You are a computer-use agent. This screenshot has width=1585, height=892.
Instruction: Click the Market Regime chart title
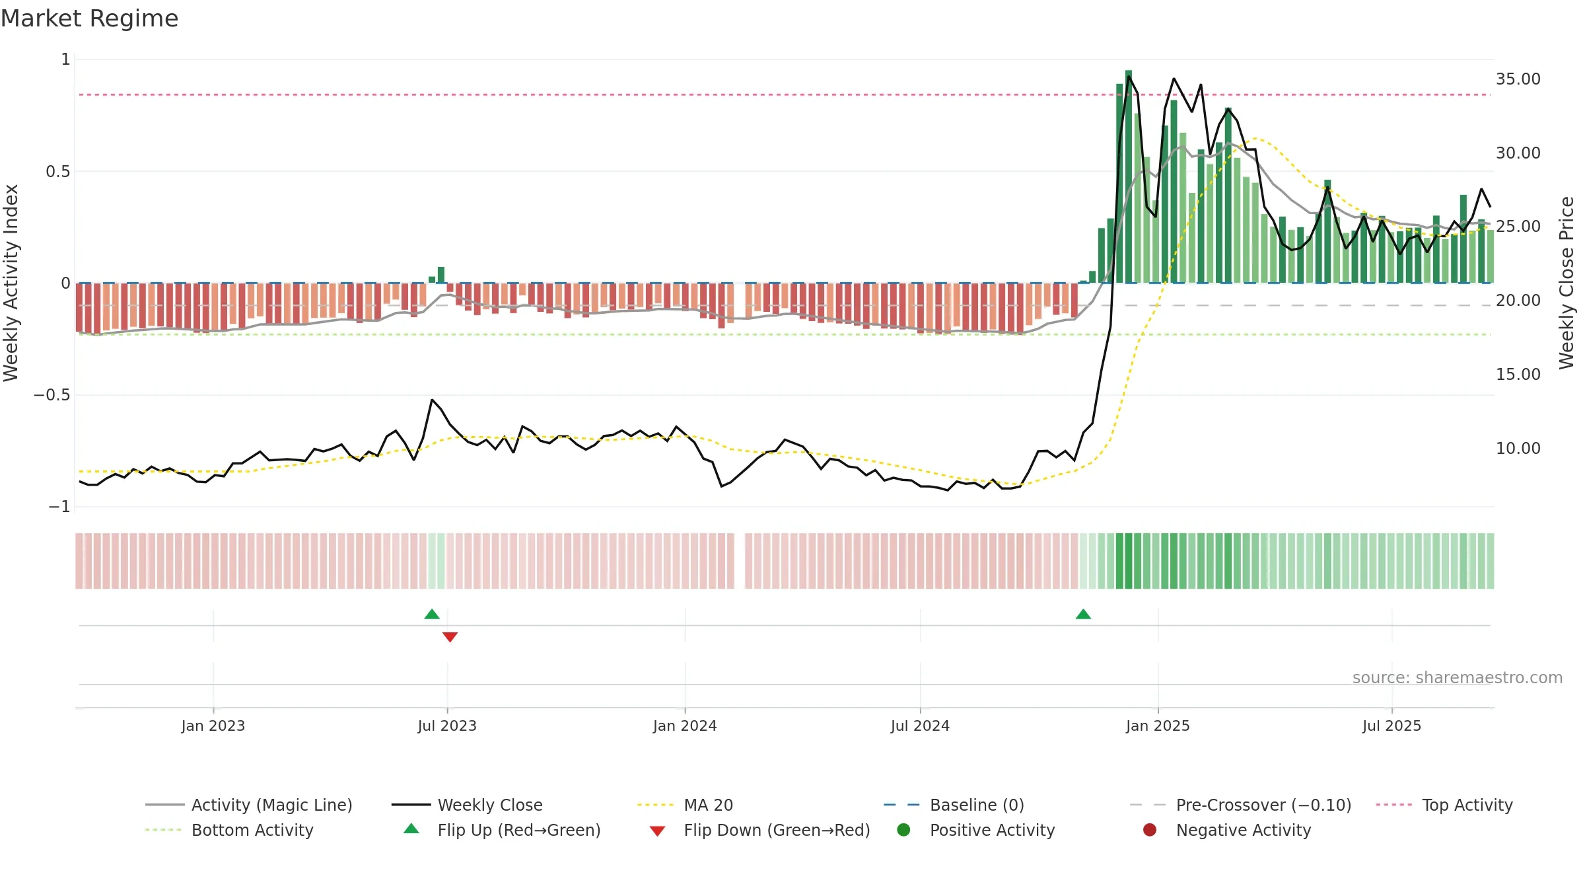(x=89, y=19)
